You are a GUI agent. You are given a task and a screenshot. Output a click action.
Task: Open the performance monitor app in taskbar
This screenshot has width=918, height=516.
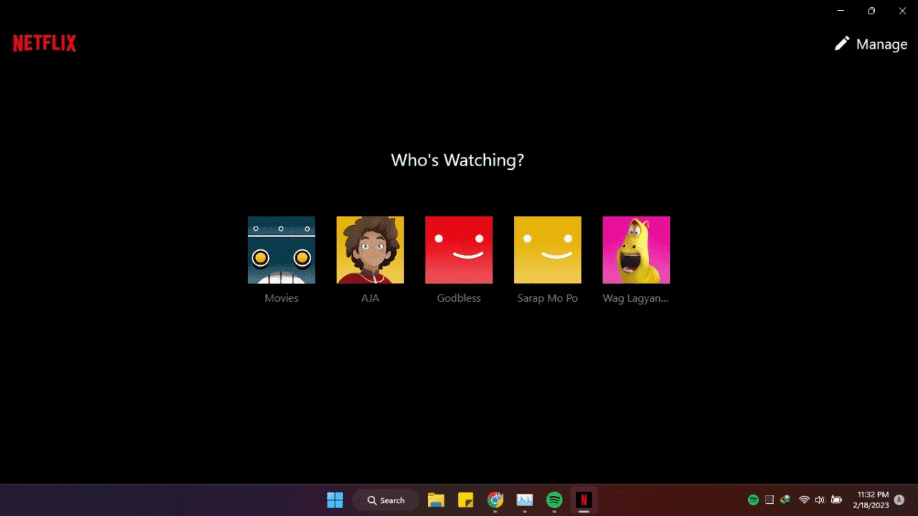[x=525, y=500]
